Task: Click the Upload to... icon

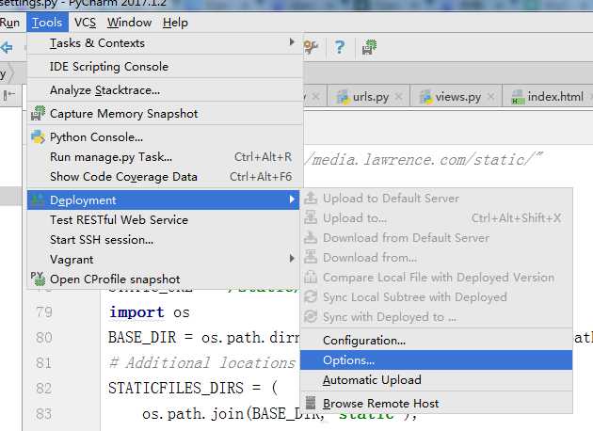Action: click(311, 217)
